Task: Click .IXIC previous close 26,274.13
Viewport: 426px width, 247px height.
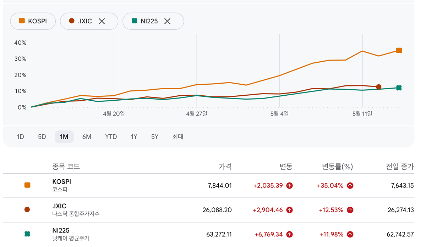Action: tap(401, 210)
